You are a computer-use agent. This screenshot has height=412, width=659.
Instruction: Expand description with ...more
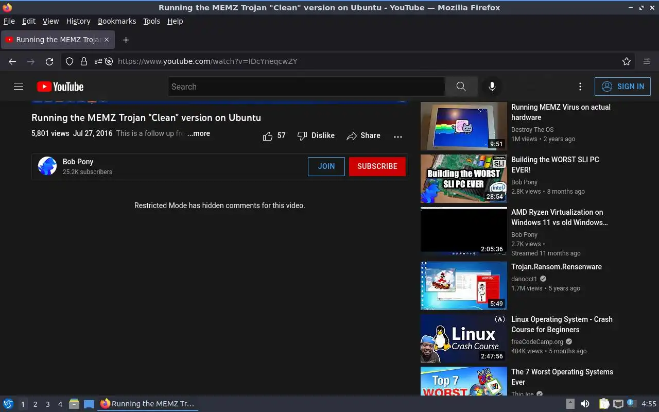[198, 133]
